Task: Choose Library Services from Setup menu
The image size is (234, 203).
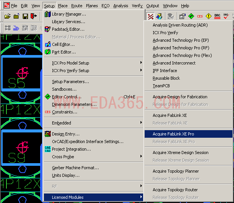Action: (x=94, y=22)
